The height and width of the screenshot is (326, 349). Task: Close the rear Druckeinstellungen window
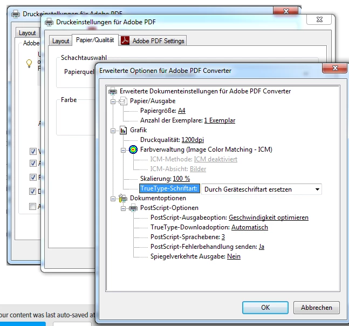click(x=286, y=11)
